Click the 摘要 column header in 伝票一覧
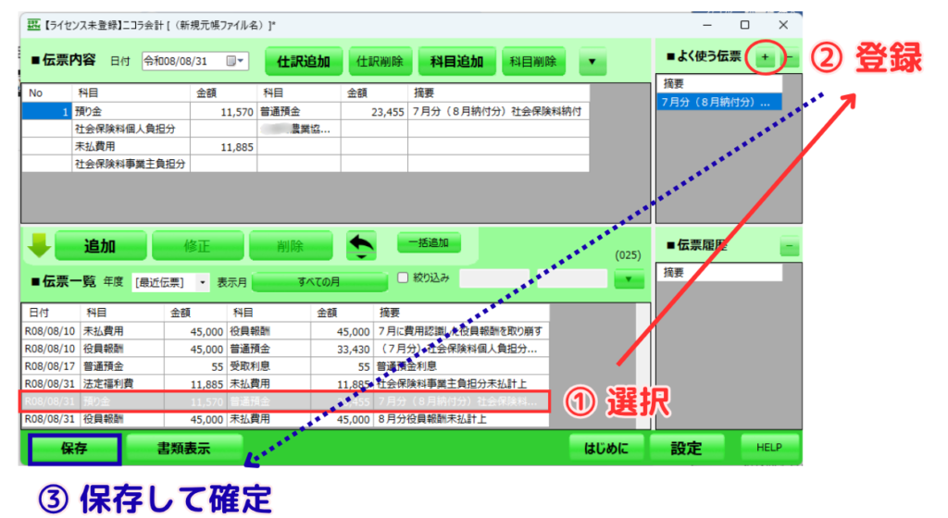 click(x=461, y=313)
